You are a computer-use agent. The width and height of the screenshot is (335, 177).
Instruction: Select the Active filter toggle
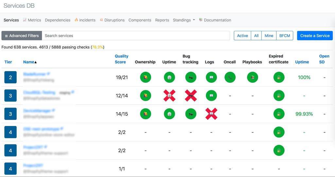[x=242, y=36]
